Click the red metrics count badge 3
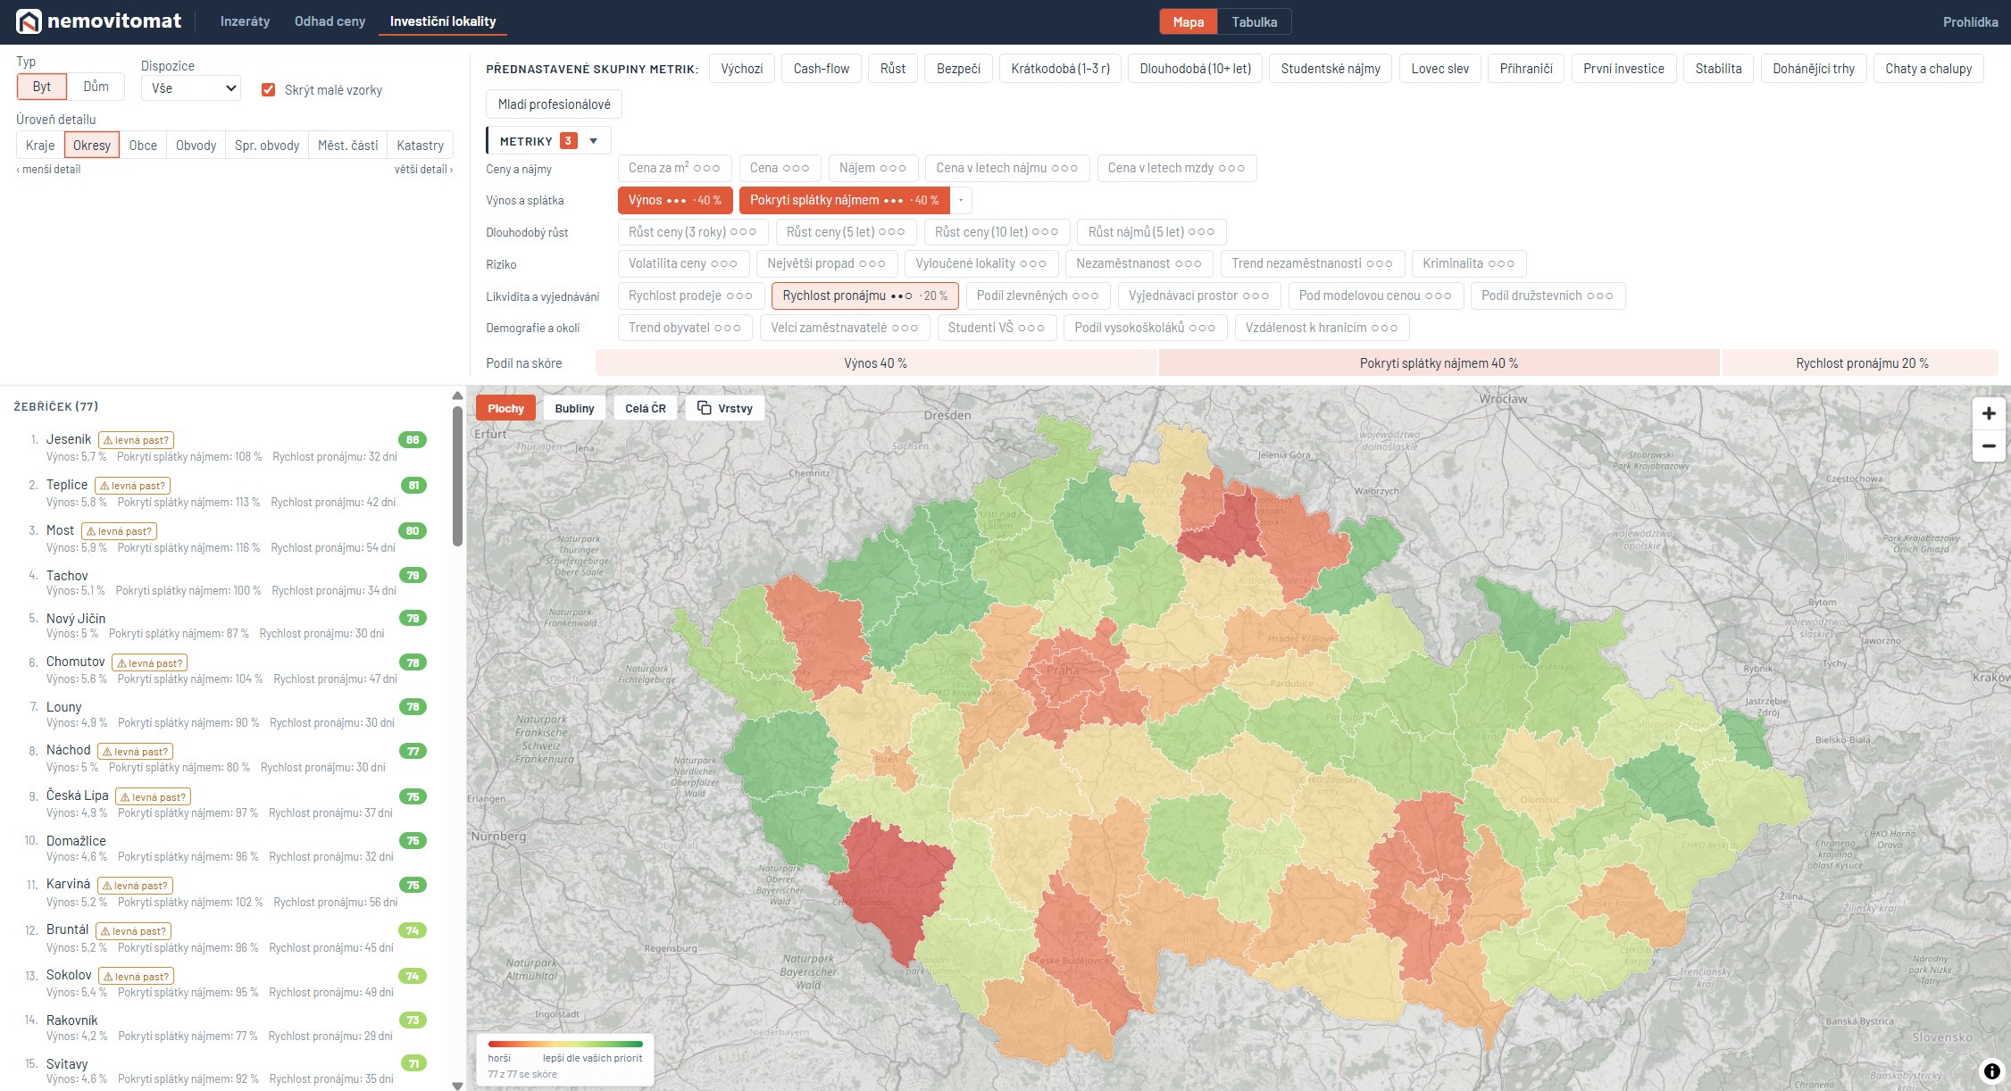 click(x=568, y=141)
